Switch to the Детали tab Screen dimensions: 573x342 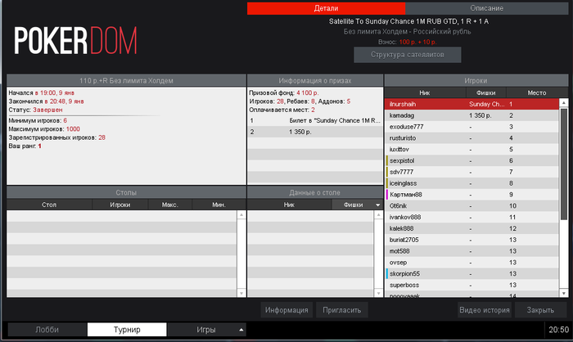[x=326, y=8]
